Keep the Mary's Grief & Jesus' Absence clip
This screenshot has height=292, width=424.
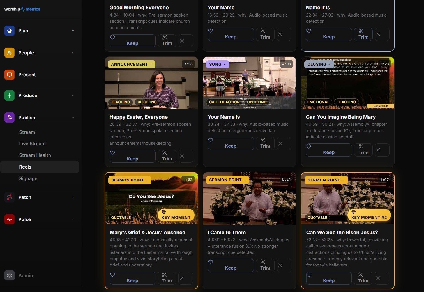(132, 278)
